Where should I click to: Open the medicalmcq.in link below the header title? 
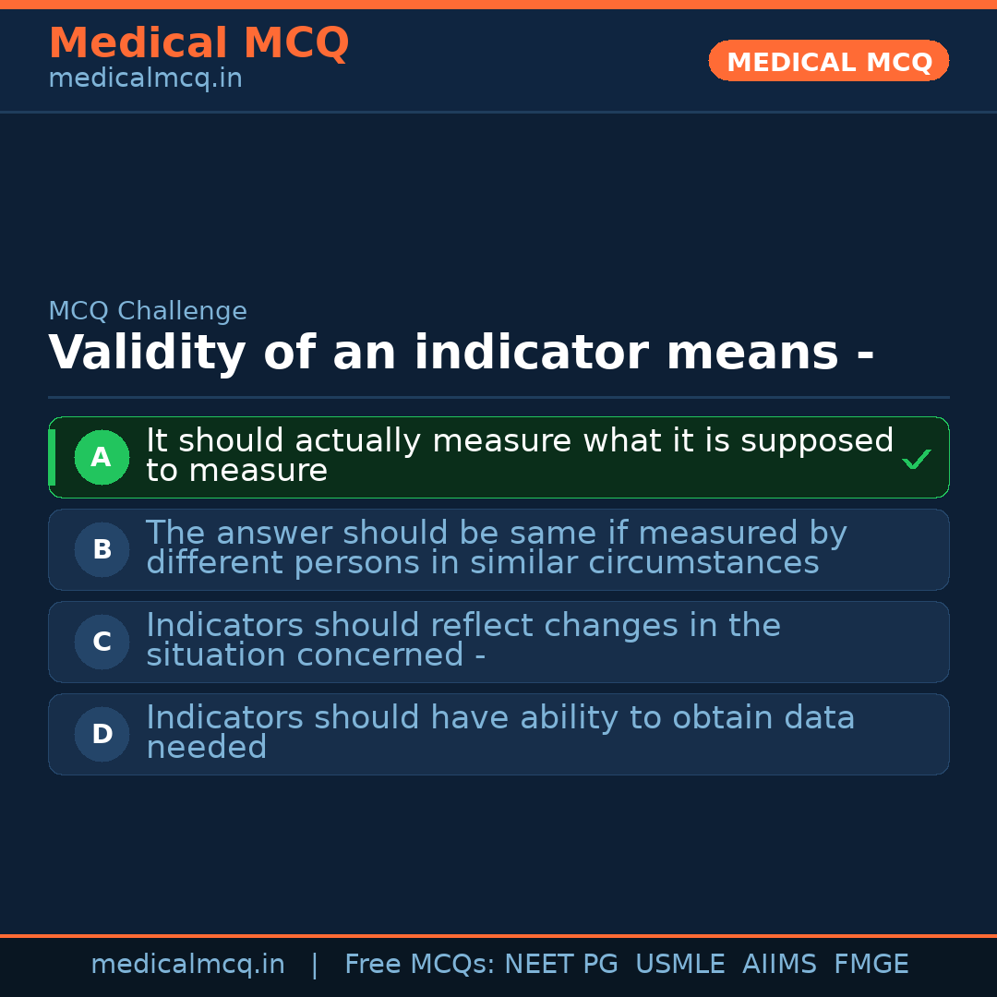click(x=145, y=79)
